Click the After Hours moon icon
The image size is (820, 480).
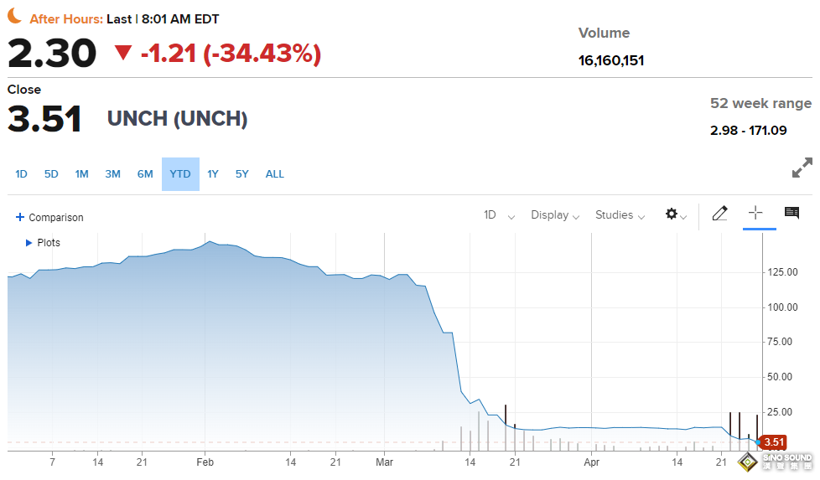14,17
